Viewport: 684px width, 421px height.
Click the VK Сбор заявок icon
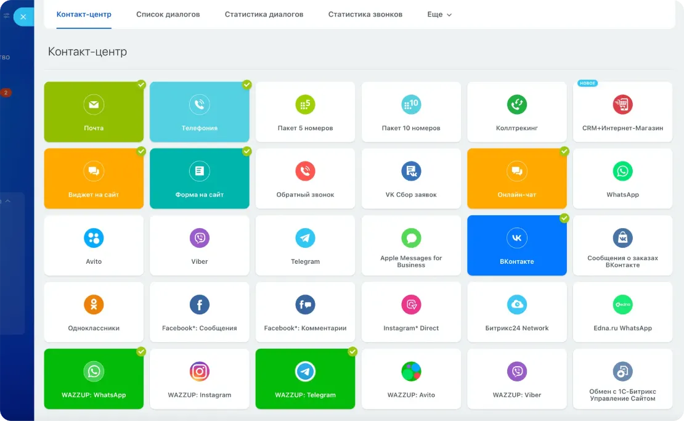pyautogui.click(x=411, y=171)
